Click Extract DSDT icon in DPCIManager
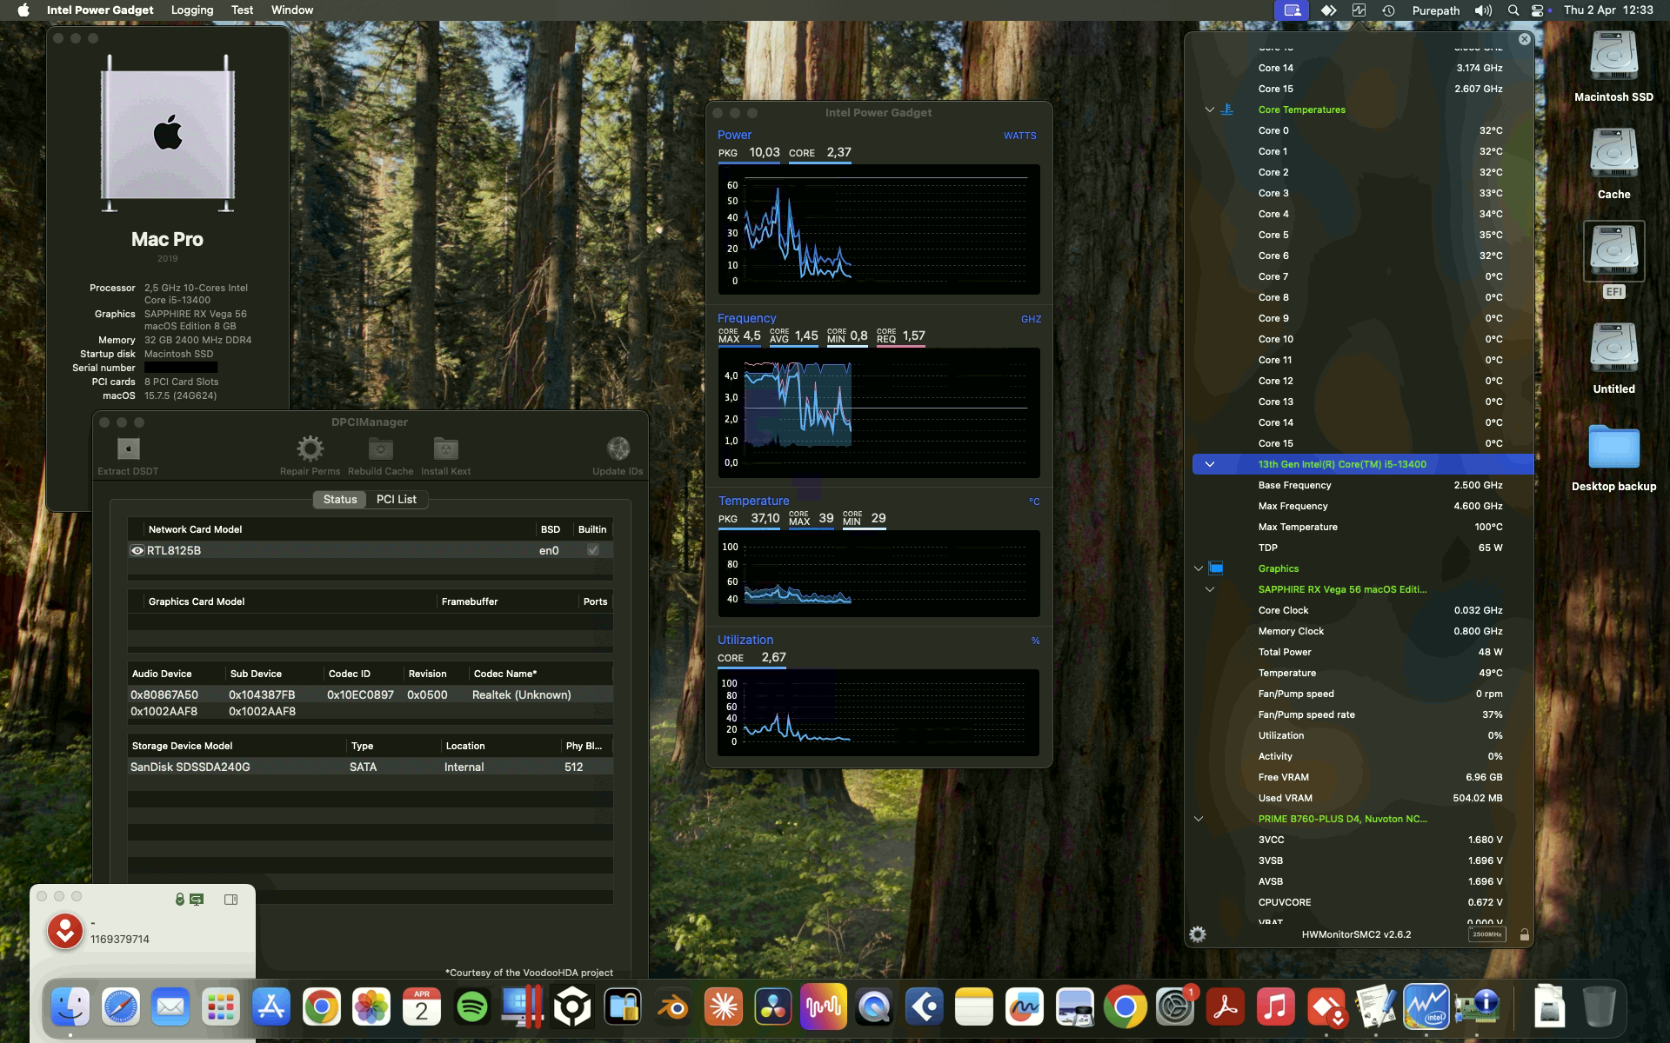The width and height of the screenshot is (1670, 1043). point(128,448)
